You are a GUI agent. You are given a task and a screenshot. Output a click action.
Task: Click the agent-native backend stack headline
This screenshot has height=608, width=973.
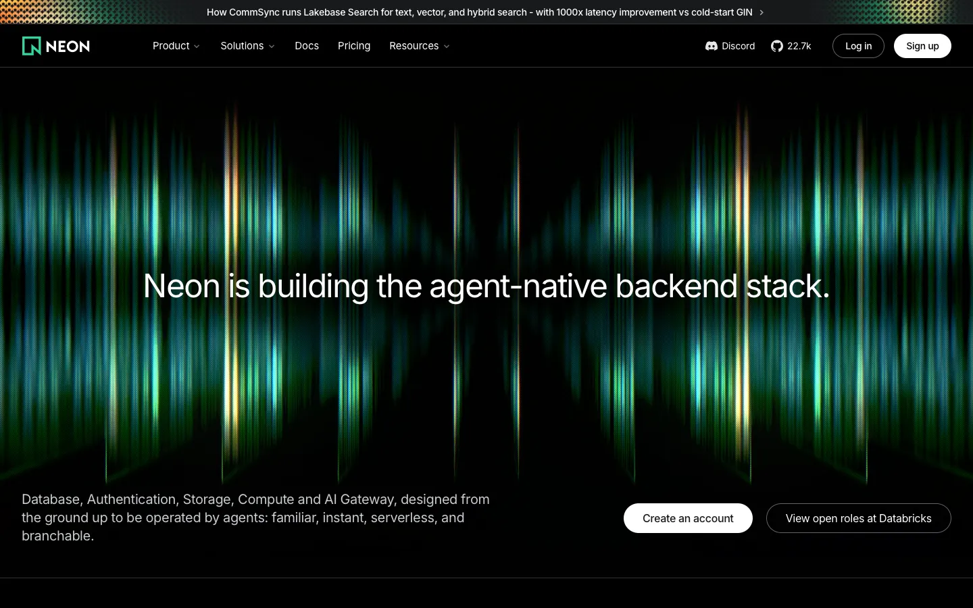click(487, 286)
